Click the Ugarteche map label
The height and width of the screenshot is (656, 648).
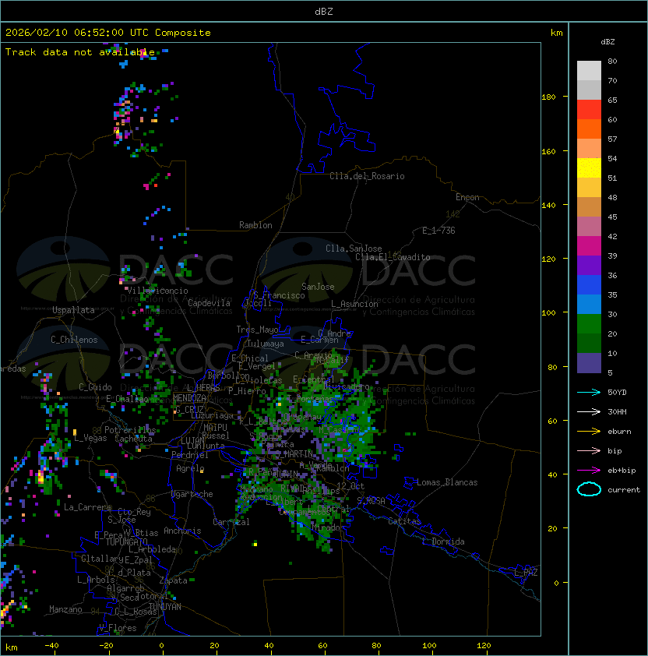click(x=192, y=494)
